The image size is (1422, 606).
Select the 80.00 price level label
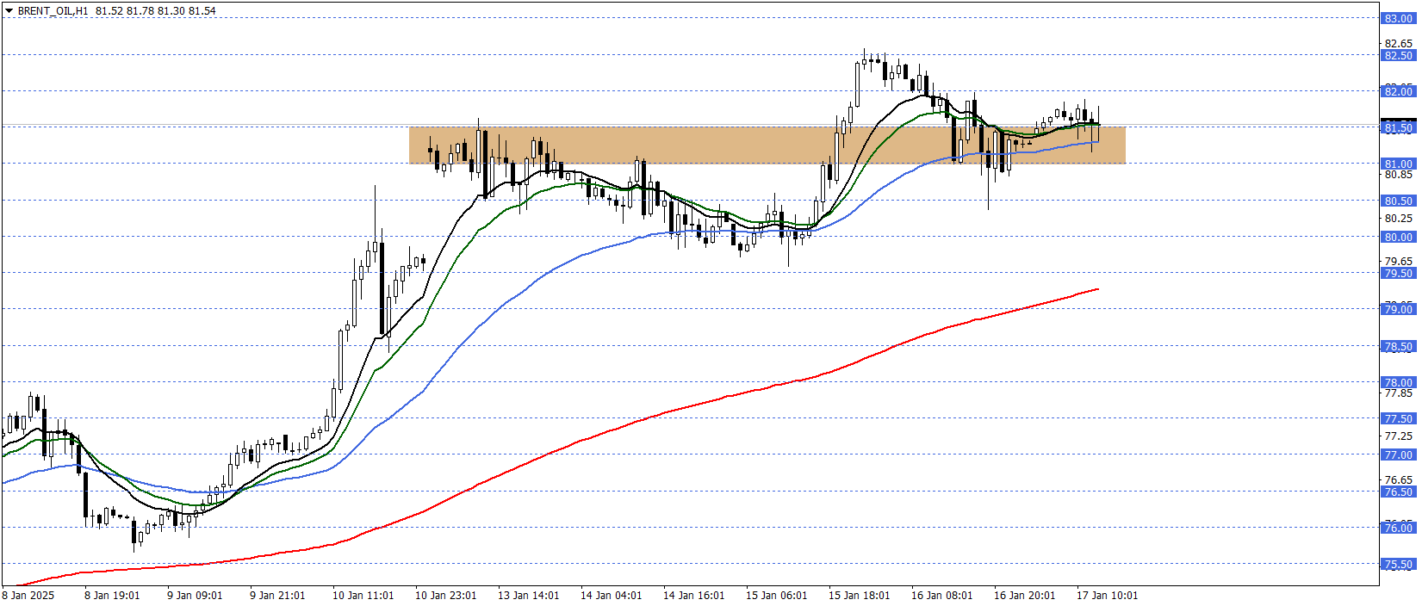[x=1398, y=238]
